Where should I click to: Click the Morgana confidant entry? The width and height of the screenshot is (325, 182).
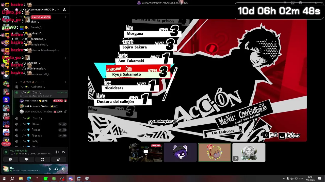[x=152, y=31]
